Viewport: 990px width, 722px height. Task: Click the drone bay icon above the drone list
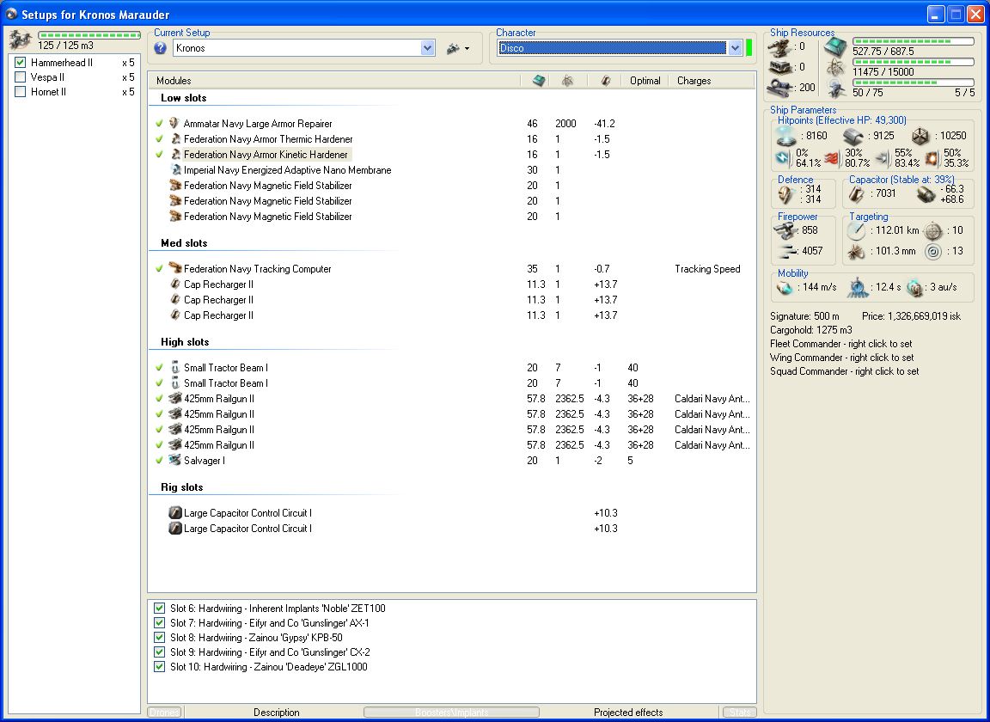[x=21, y=40]
